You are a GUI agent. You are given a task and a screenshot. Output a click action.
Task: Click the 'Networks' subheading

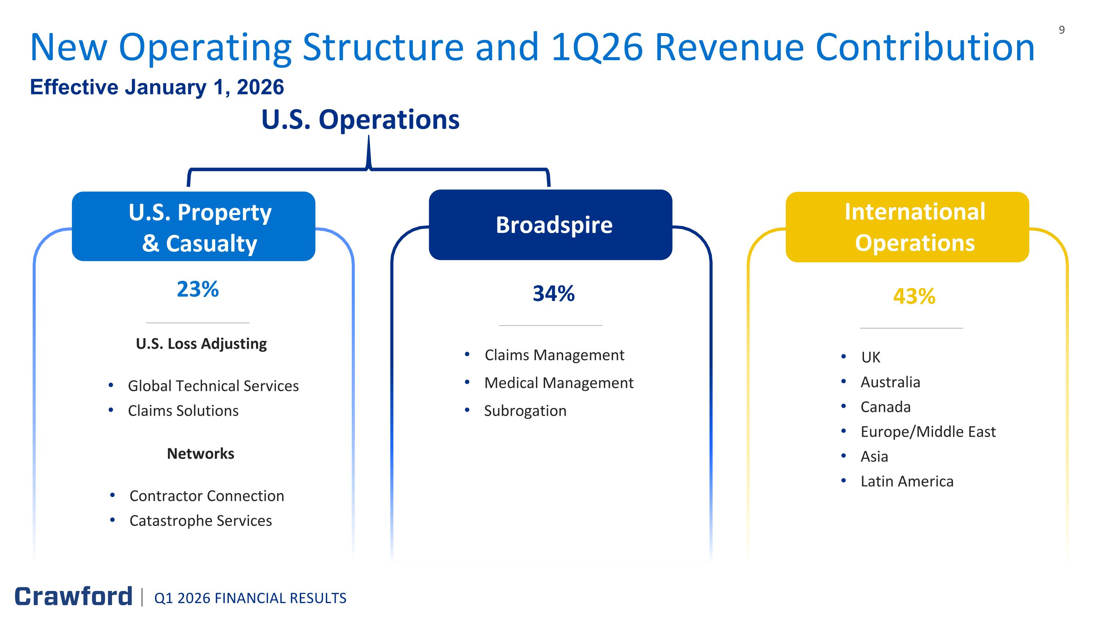(x=201, y=454)
